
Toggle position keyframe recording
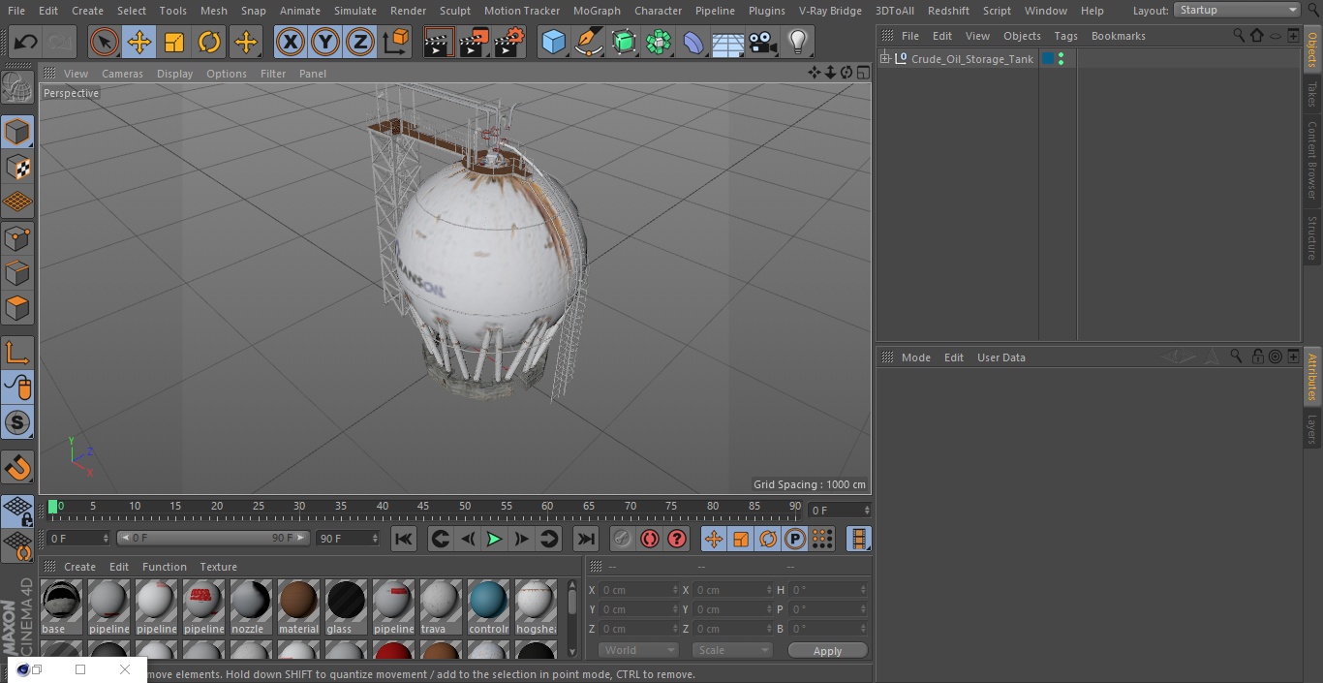coord(714,539)
